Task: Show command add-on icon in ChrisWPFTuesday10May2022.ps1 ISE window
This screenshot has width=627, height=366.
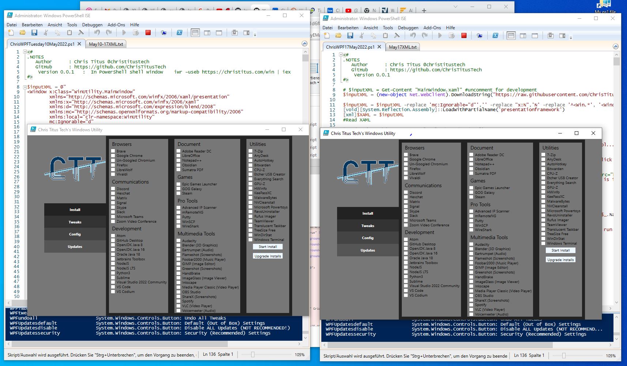Action: [x=247, y=33]
